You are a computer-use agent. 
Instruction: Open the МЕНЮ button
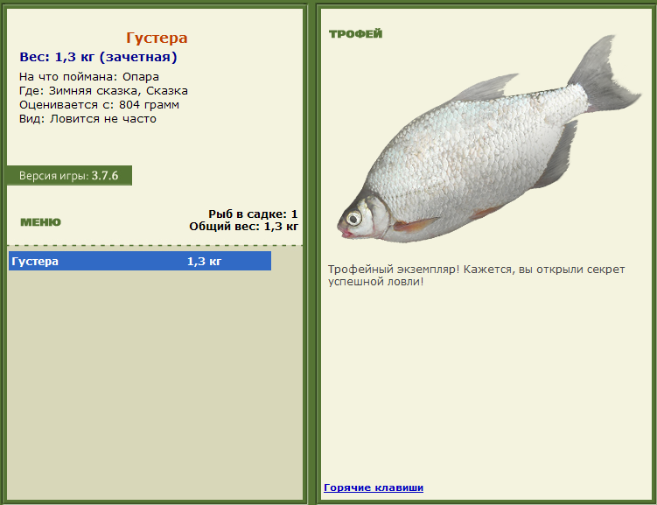(40, 222)
